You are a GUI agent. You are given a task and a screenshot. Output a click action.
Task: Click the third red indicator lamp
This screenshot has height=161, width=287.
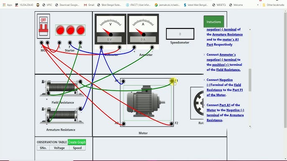coord(80,30)
